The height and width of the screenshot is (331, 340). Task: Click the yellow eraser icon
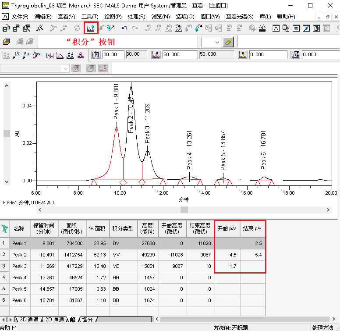[230, 42]
